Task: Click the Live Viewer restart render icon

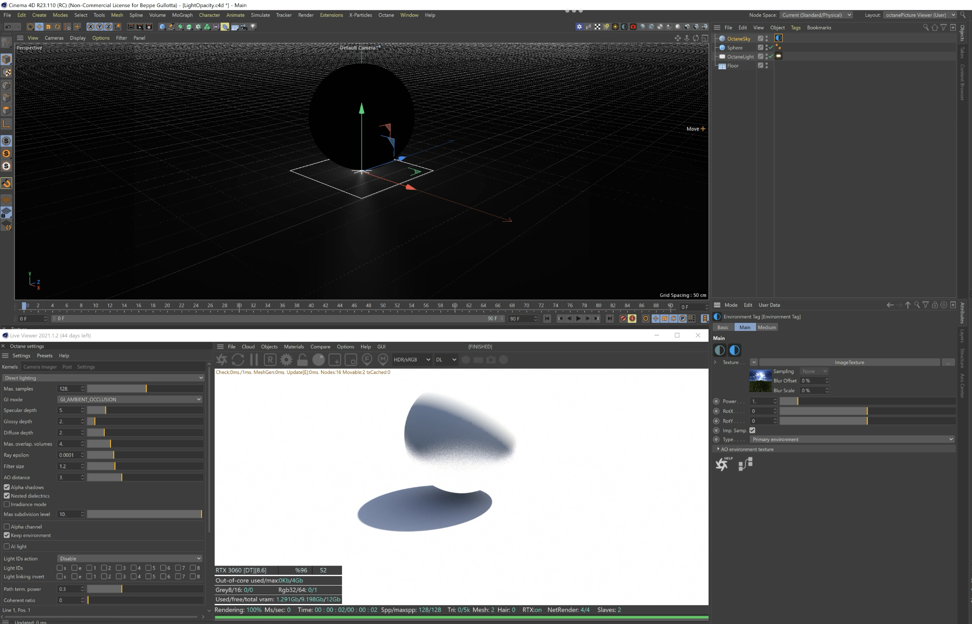Action: coord(238,360)
